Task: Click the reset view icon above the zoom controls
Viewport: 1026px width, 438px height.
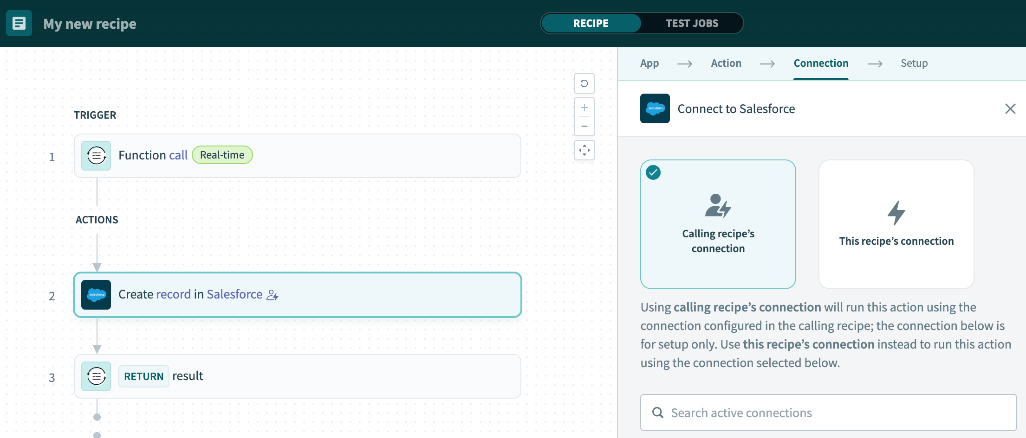Action: tap(584, 83)
